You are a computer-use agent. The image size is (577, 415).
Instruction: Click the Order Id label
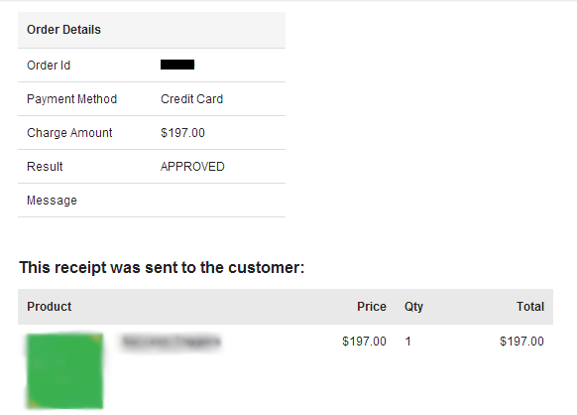click(49, 66)
